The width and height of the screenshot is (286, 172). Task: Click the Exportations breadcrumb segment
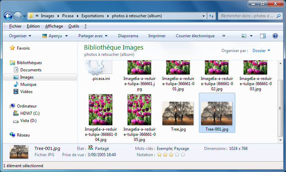[93, 16]
